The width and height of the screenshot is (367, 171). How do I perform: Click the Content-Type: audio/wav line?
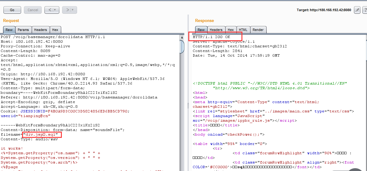[29, 139]
